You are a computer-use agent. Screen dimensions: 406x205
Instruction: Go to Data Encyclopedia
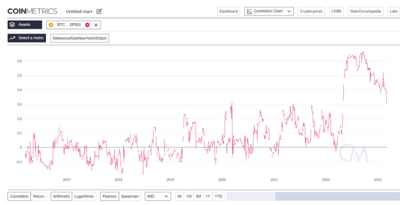pyautogui.click(x=365, y=11)
